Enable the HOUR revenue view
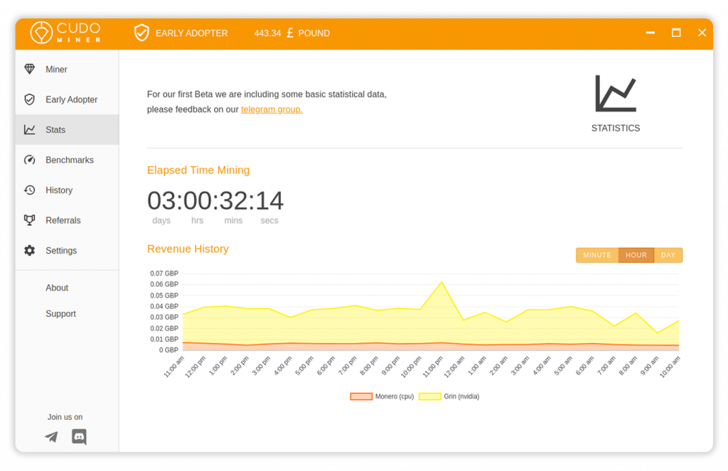 pyautogui.click(x=636, y=254)
